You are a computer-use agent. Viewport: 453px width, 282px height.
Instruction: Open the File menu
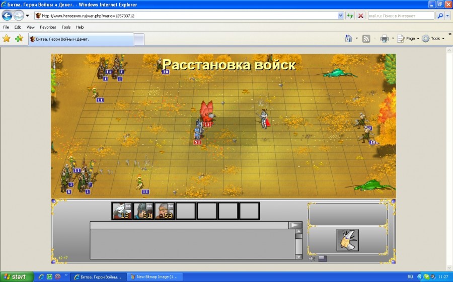[x=6, y=27]
